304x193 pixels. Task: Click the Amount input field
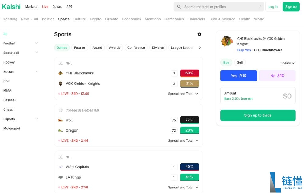click(x=258, y=96)
